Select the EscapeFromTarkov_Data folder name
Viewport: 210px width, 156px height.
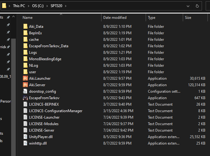(49, 46)
